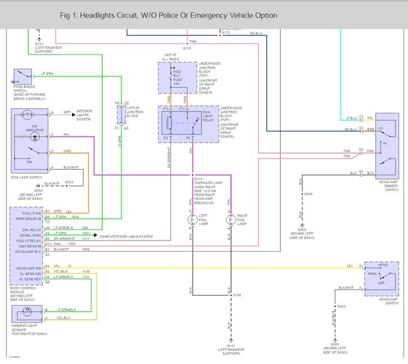Select the PARK BRAKE IN pin label
Screen dimensions: 408x364
pos(28,219)
